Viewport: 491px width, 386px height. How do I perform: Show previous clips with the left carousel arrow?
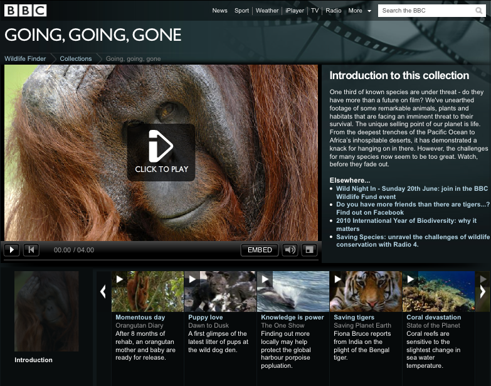[x=103, y=291]
